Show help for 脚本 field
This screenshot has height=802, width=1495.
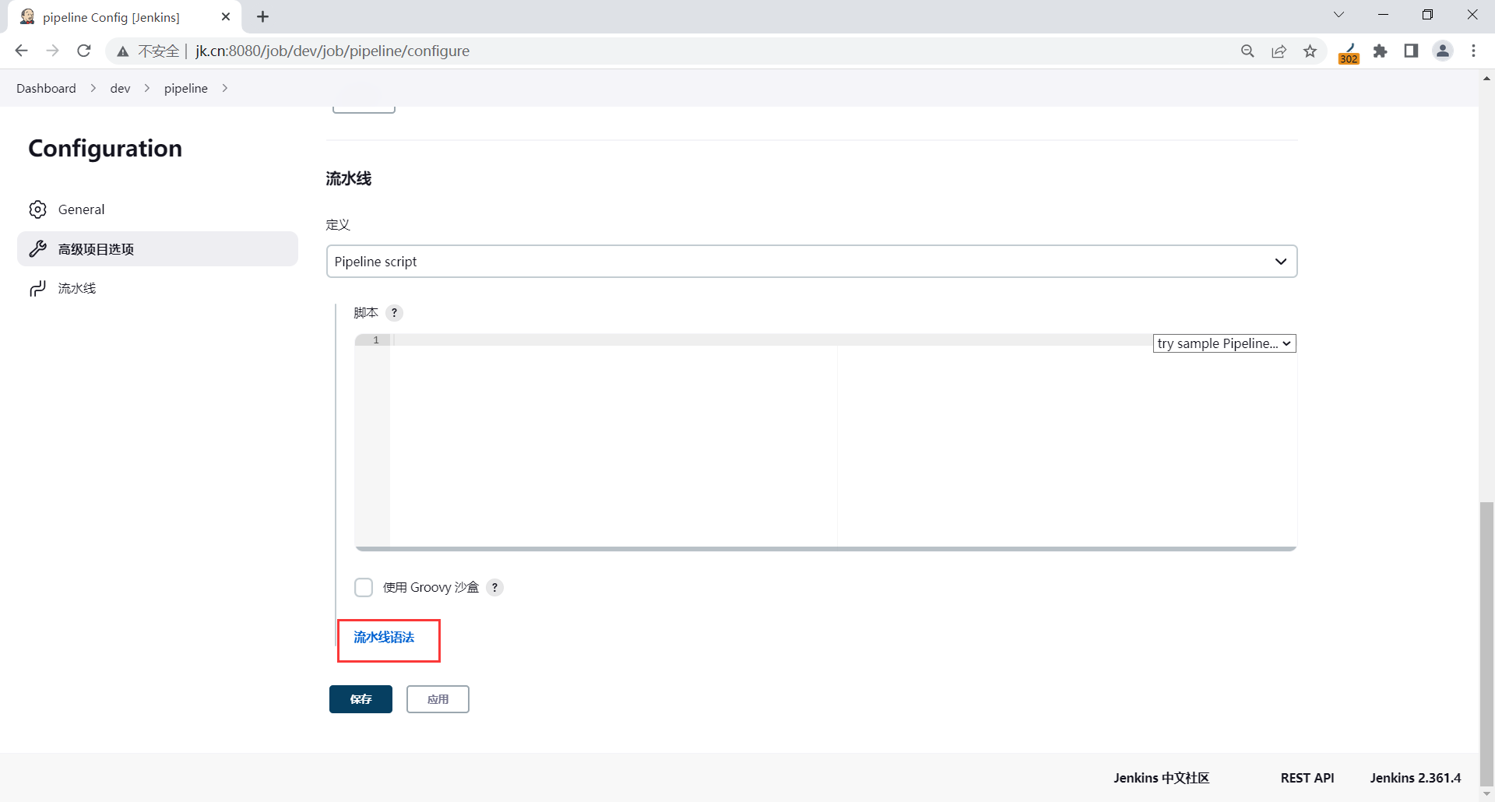[395, 313]
